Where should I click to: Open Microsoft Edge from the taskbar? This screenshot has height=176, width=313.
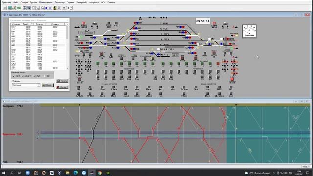tap(76, 173)
